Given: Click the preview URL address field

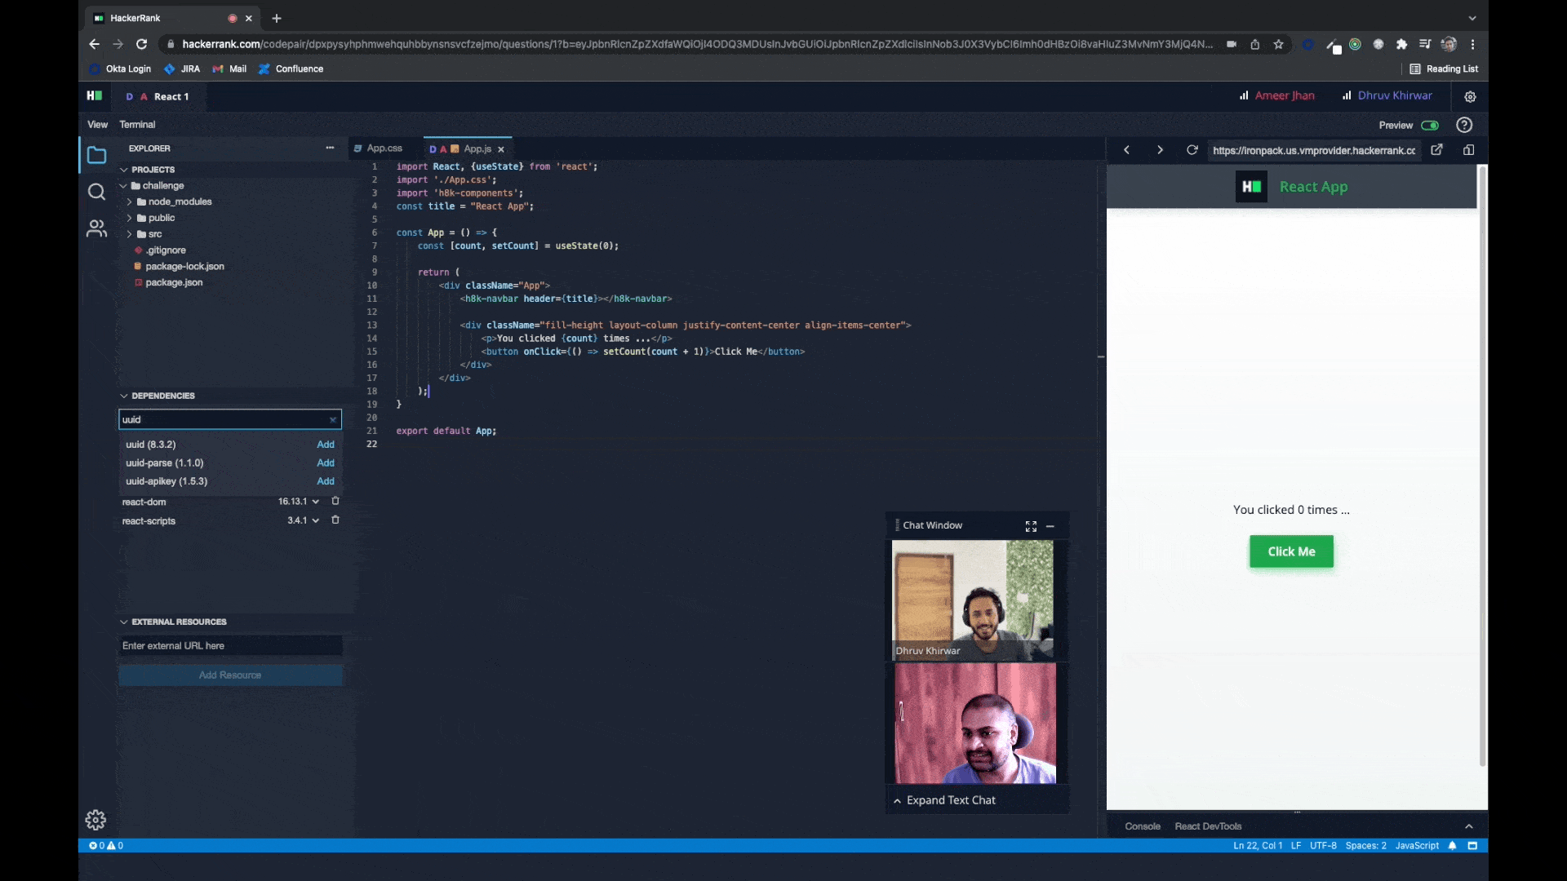Looking at the screenshot, I should (1314, 150).
